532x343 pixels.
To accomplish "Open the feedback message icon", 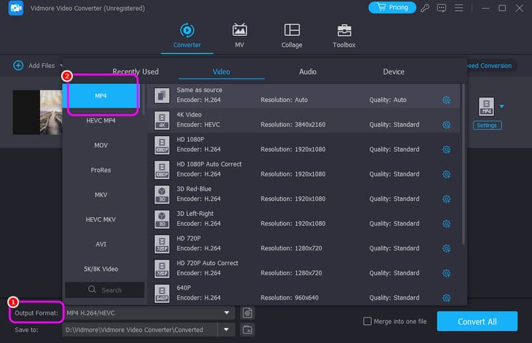I will click(442, 8).
